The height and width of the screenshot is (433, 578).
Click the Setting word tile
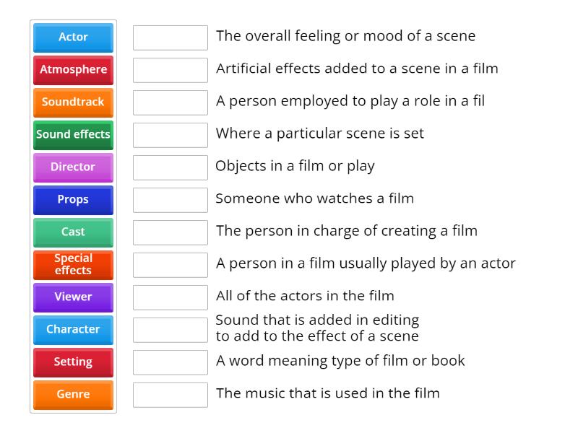pos(72,362)
